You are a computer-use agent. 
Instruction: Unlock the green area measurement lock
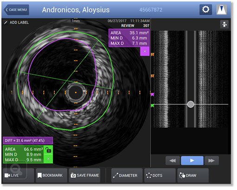click(48, 150)
